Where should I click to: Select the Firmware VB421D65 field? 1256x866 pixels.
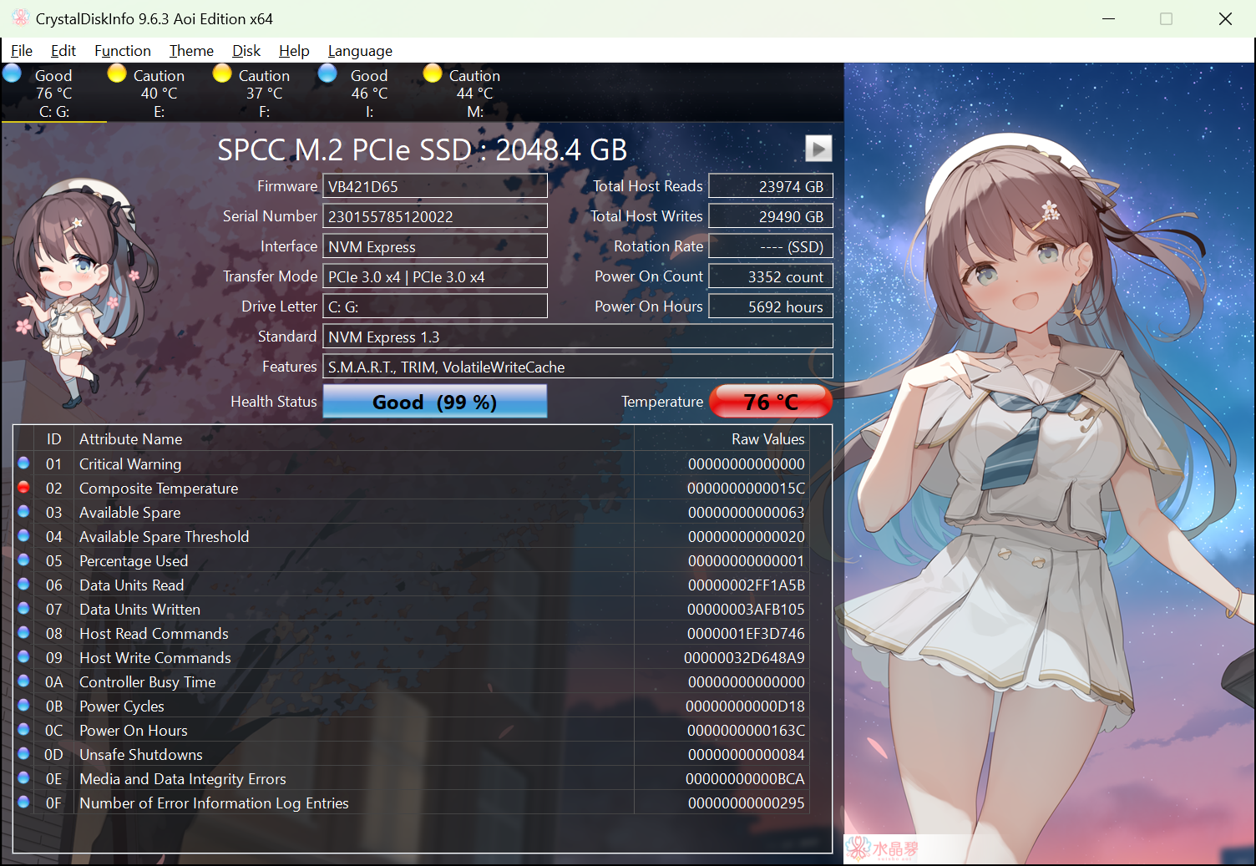coord(434,186)
